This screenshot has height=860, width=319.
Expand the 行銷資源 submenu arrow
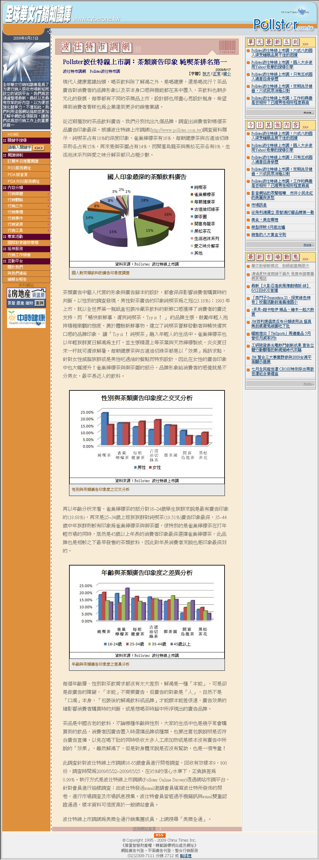(x=48, y=224)
